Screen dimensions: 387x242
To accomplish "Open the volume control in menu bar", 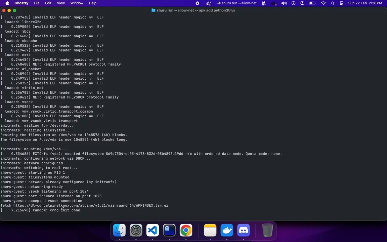I will click(284, 3).
